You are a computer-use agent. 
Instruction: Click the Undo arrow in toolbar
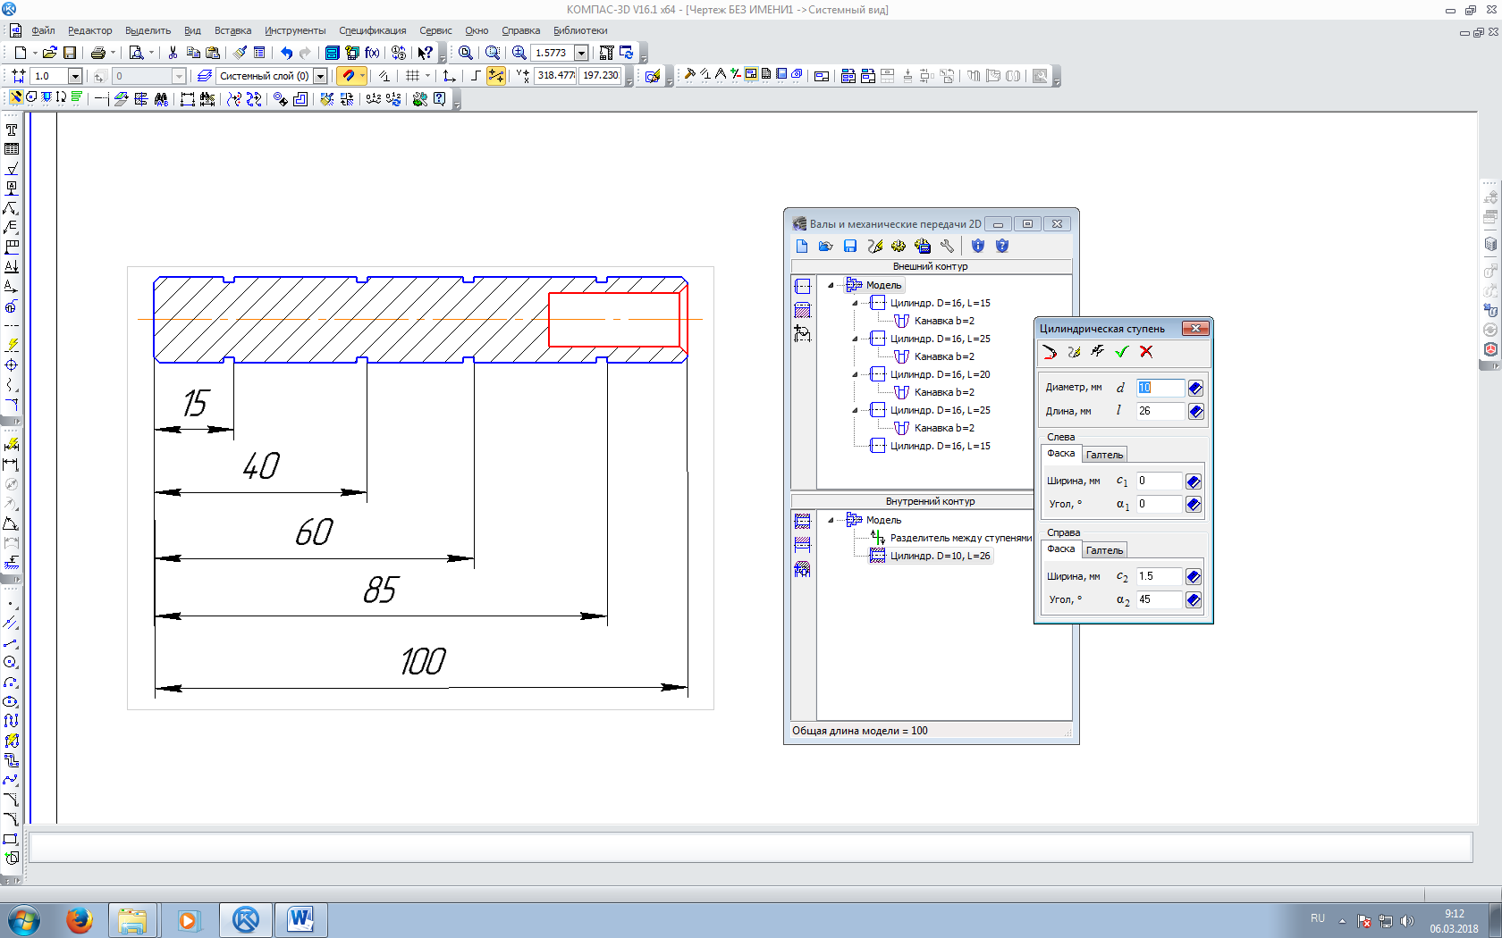286,53
